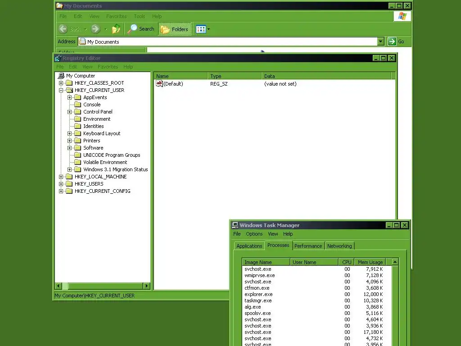The width and height of the screenshot is (461, 346).
Task: Select HKEY_CLASSES_ROOT folder icon
Action: click(x=69, y=83)
